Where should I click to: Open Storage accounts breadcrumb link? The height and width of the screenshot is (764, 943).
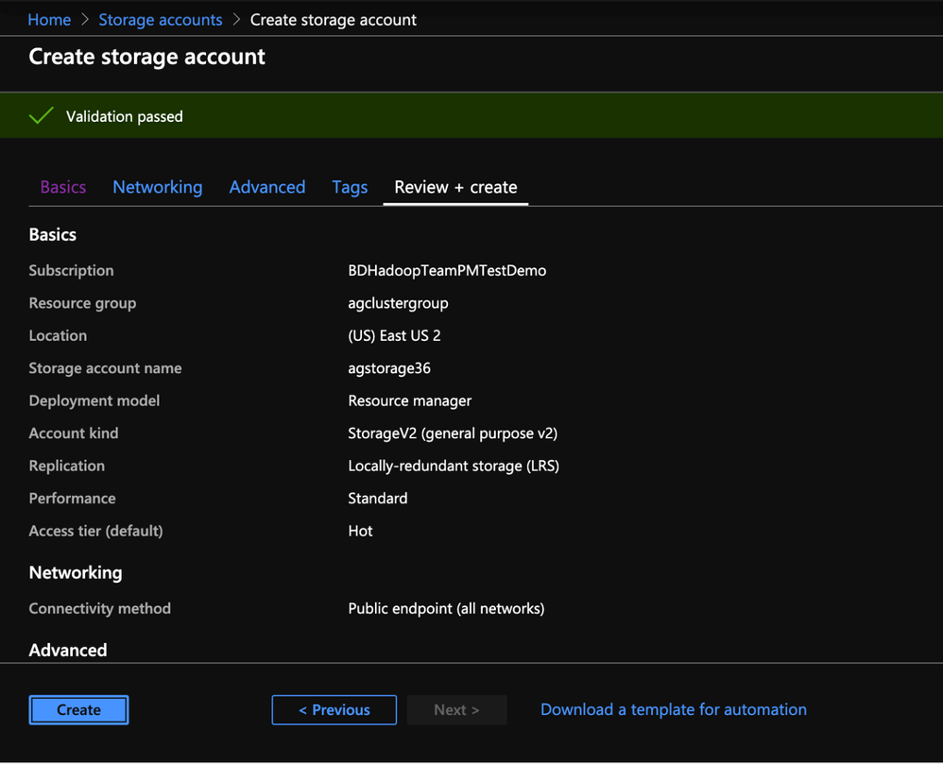tap(161, 20)
